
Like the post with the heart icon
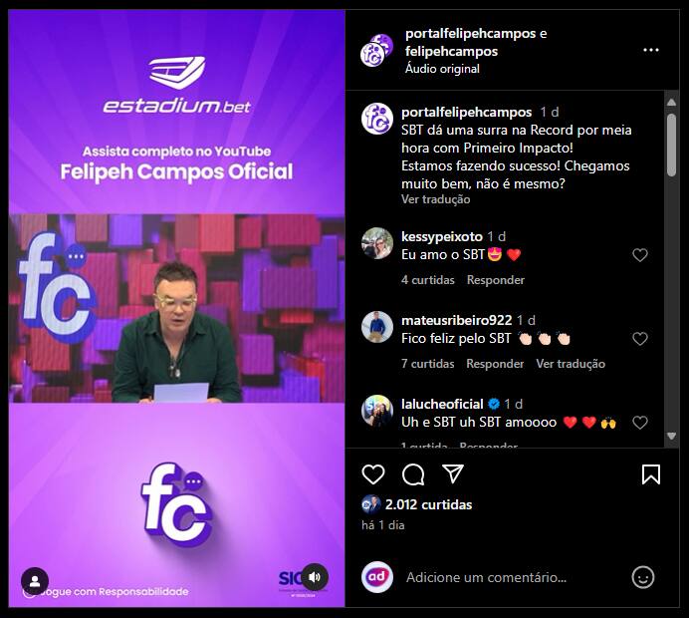coord(373,474)
